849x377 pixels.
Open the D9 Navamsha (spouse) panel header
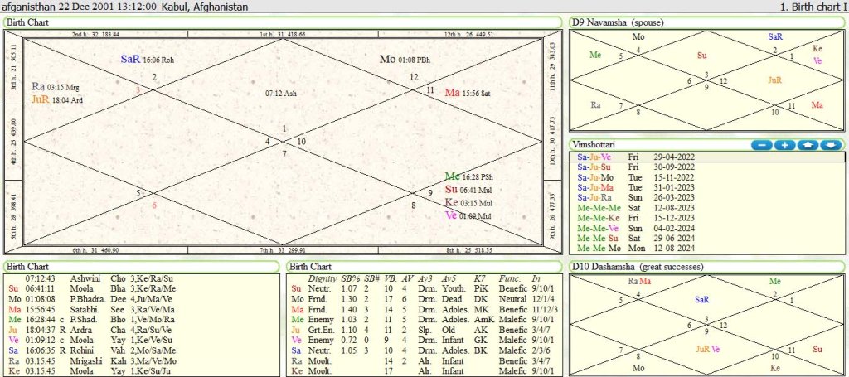(615, 22)
